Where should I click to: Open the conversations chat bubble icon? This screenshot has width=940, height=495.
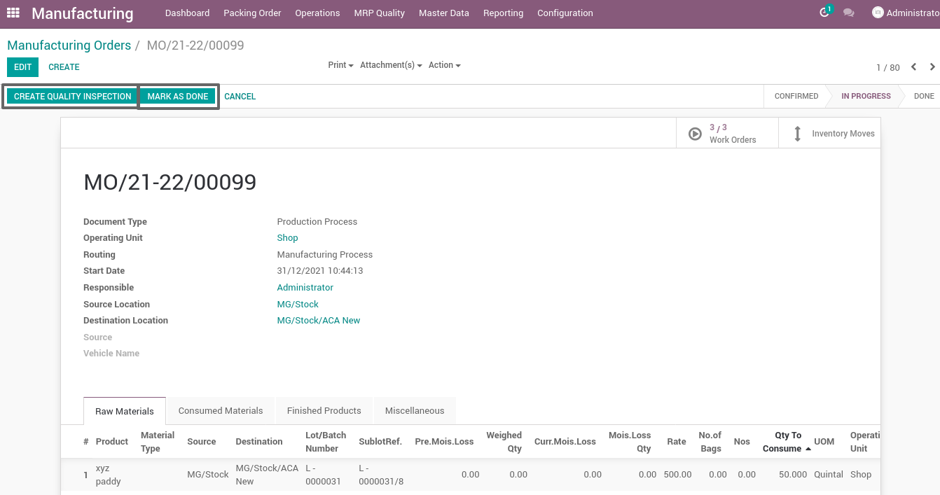tap(849, 13)
